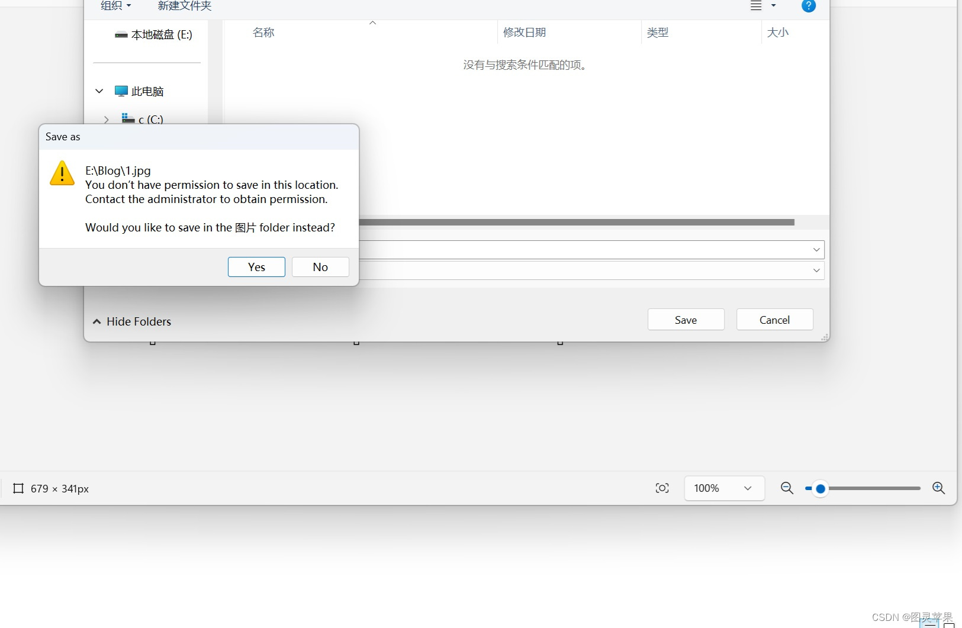This screenshot has width=962, height=628.
Task: Click the 没有与搜索条件匹配的项 message
Action: click(x=525, y=65)
